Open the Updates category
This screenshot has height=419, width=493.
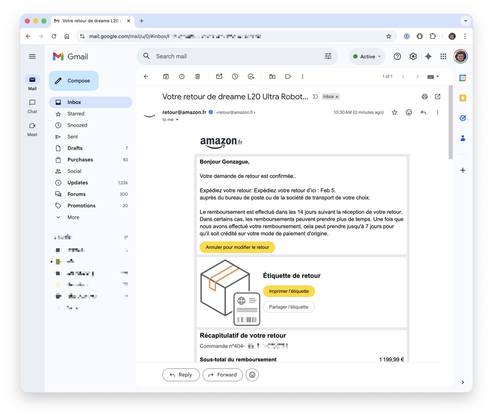90,183
